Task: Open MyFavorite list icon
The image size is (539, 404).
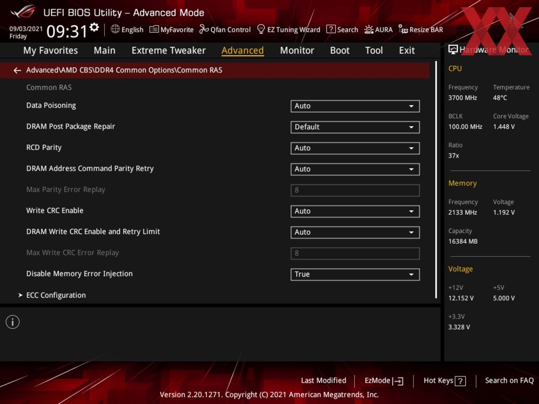Action: tap(154, 29)
